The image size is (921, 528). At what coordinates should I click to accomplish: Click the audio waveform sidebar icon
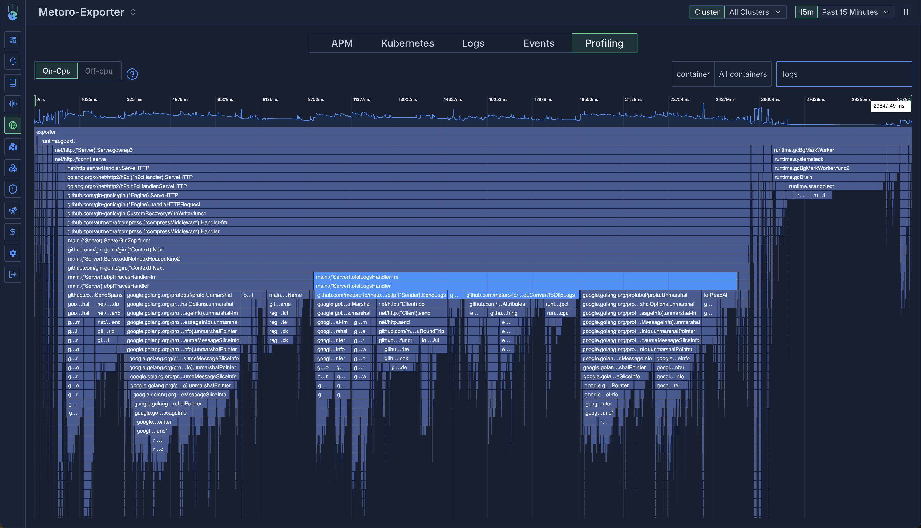pyautogui.click(x=13, y=104)
